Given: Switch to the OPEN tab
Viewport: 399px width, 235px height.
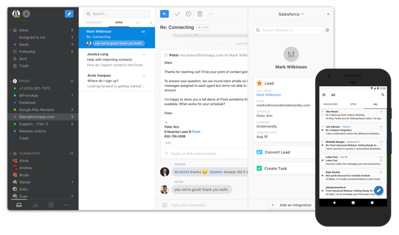Looking at the screenshot, I should pyautogui.click(x=118, y=22).
